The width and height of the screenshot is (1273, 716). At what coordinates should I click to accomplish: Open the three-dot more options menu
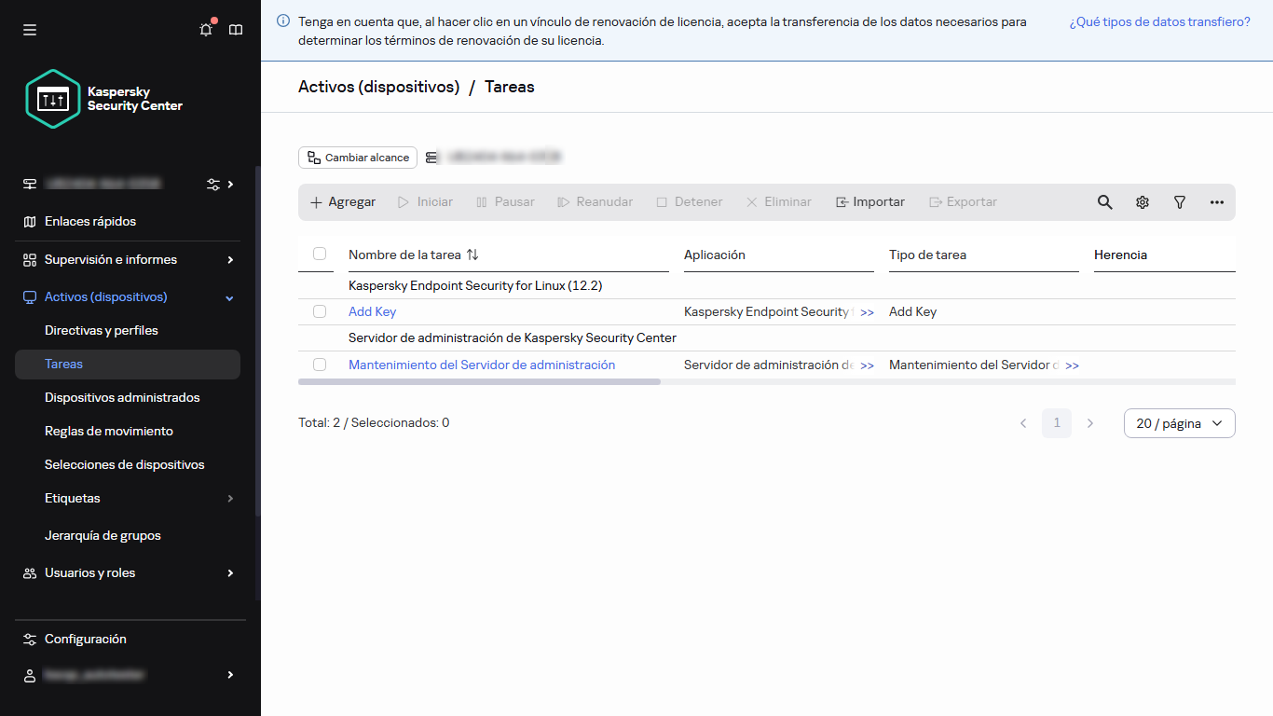[1216, 202]
